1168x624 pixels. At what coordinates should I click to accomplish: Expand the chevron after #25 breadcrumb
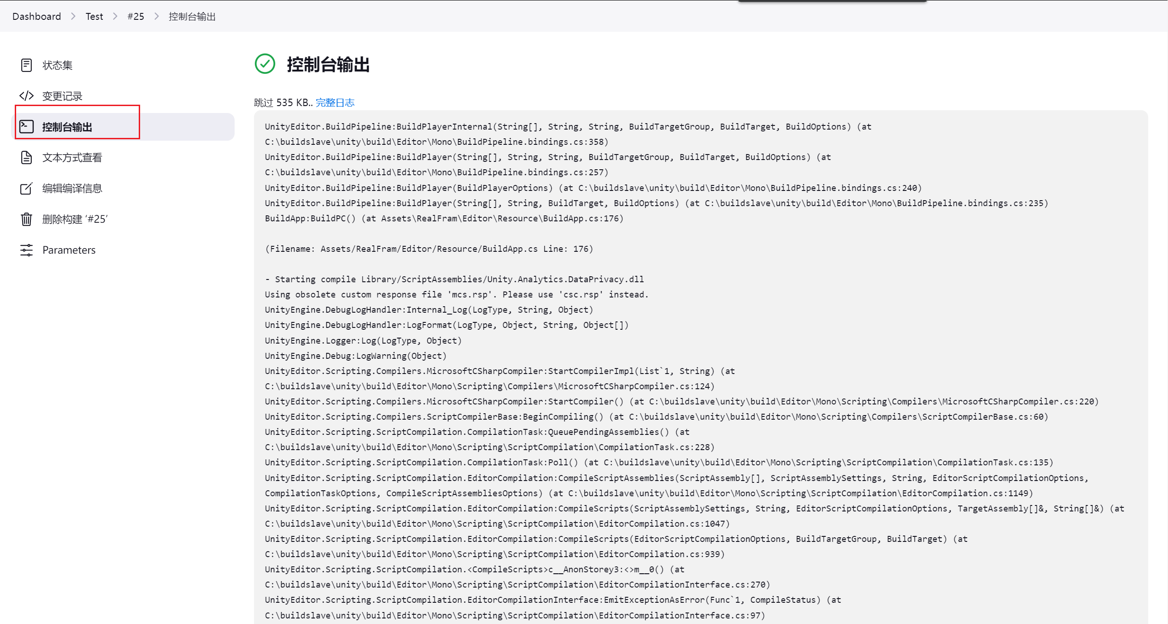coord(156,16)
